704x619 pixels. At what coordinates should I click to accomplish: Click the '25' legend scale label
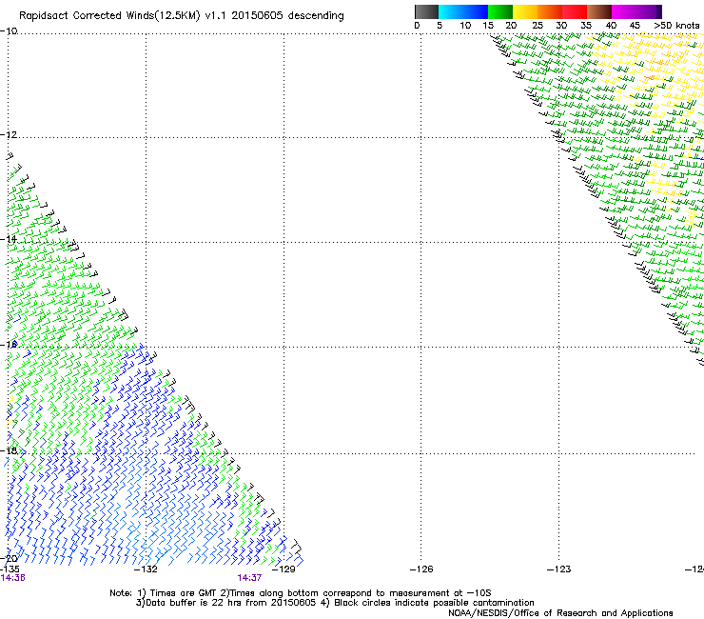(x=538, y=26)
